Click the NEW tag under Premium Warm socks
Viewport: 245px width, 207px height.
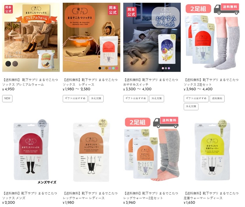click(7, 99)
